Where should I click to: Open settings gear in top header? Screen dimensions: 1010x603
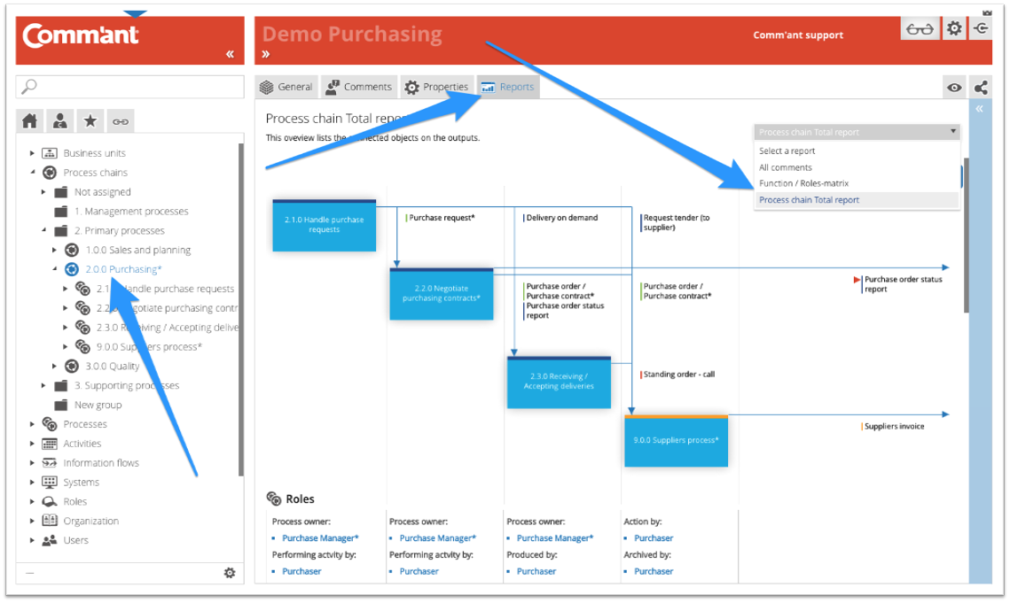click(954, 28)
